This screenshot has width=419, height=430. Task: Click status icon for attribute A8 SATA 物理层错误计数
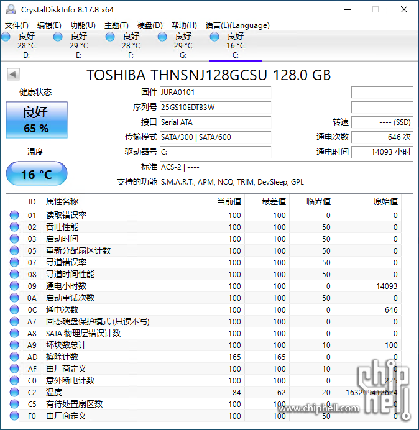coord(14,333)
